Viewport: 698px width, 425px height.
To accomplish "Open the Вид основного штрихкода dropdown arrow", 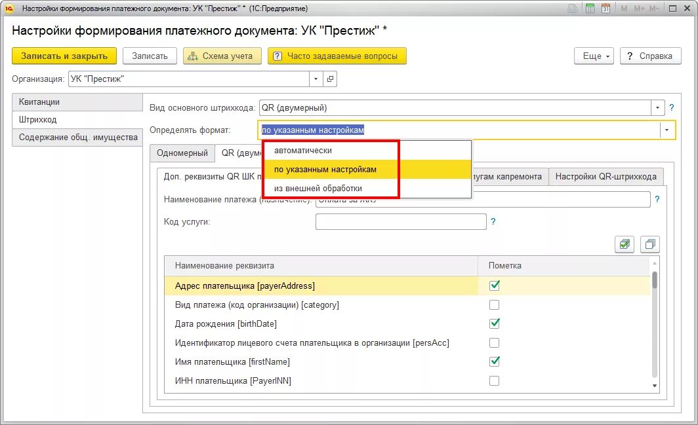I will click(657, 107).
